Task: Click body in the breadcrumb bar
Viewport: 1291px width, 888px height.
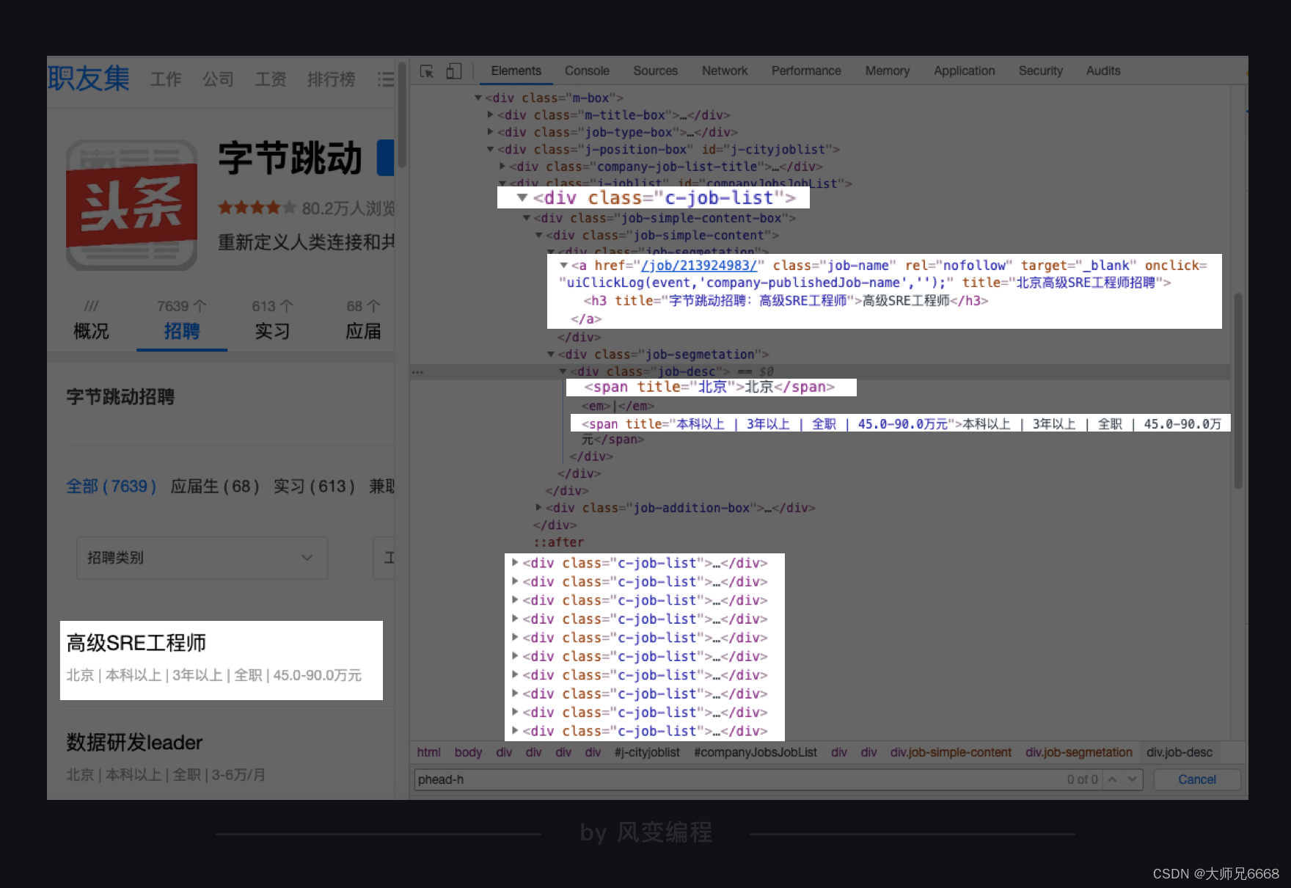Action: point(468,752)
